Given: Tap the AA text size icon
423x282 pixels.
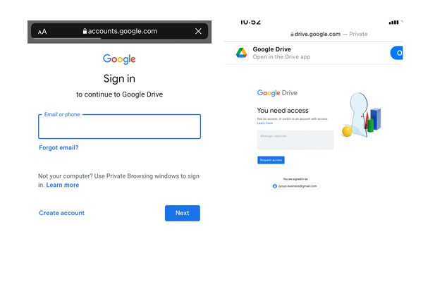Looking at the screenshot, I should click(x=42, y=32).
